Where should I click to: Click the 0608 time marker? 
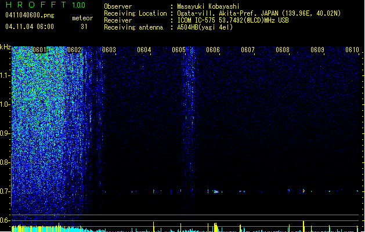point(283,50)
